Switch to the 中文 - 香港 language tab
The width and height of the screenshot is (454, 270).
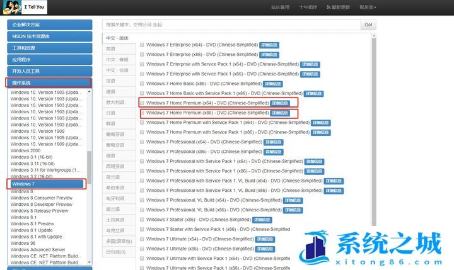pyautogui.click(x=119, y=60)
